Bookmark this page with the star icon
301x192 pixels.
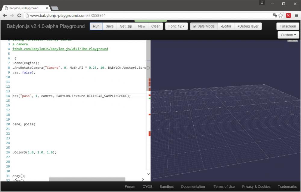pyautogui.click(x=281, y=15)
